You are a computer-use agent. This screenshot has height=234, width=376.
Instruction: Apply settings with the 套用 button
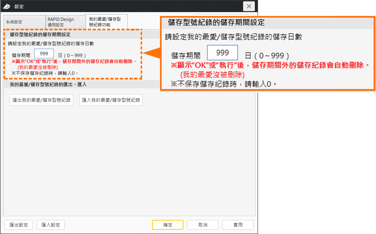tap(238, 225)
